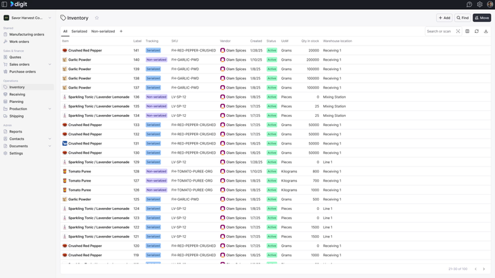The image size is (495, 278).
Task: Click the barcode scan icon in search
Action: pos(458,31)
